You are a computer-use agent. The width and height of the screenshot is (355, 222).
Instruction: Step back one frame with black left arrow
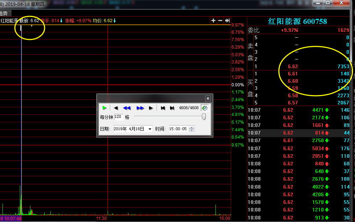coord(116,108)
